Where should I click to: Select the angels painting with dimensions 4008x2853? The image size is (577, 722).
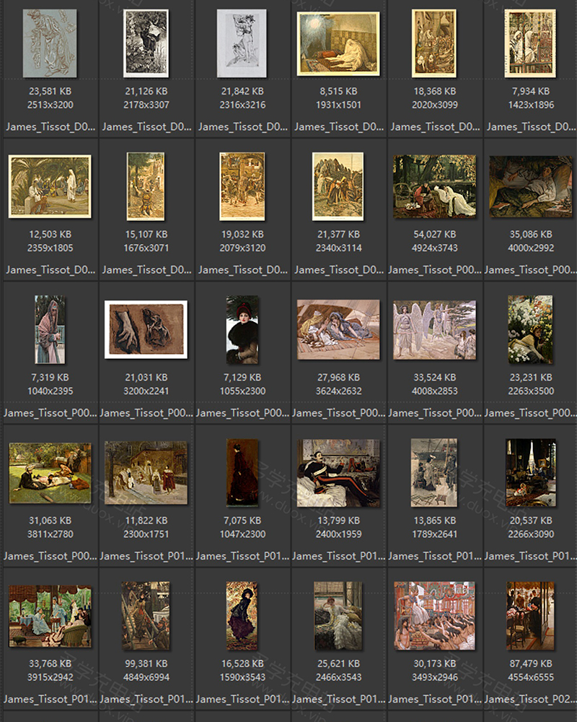(x=435, y=329)
